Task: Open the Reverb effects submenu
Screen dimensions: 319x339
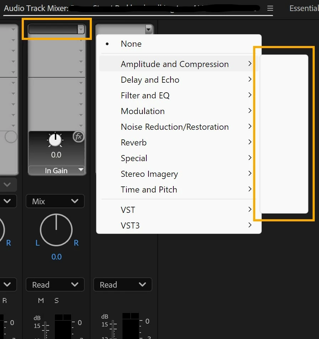Action: pyautogui.click(x=179, y=143)
